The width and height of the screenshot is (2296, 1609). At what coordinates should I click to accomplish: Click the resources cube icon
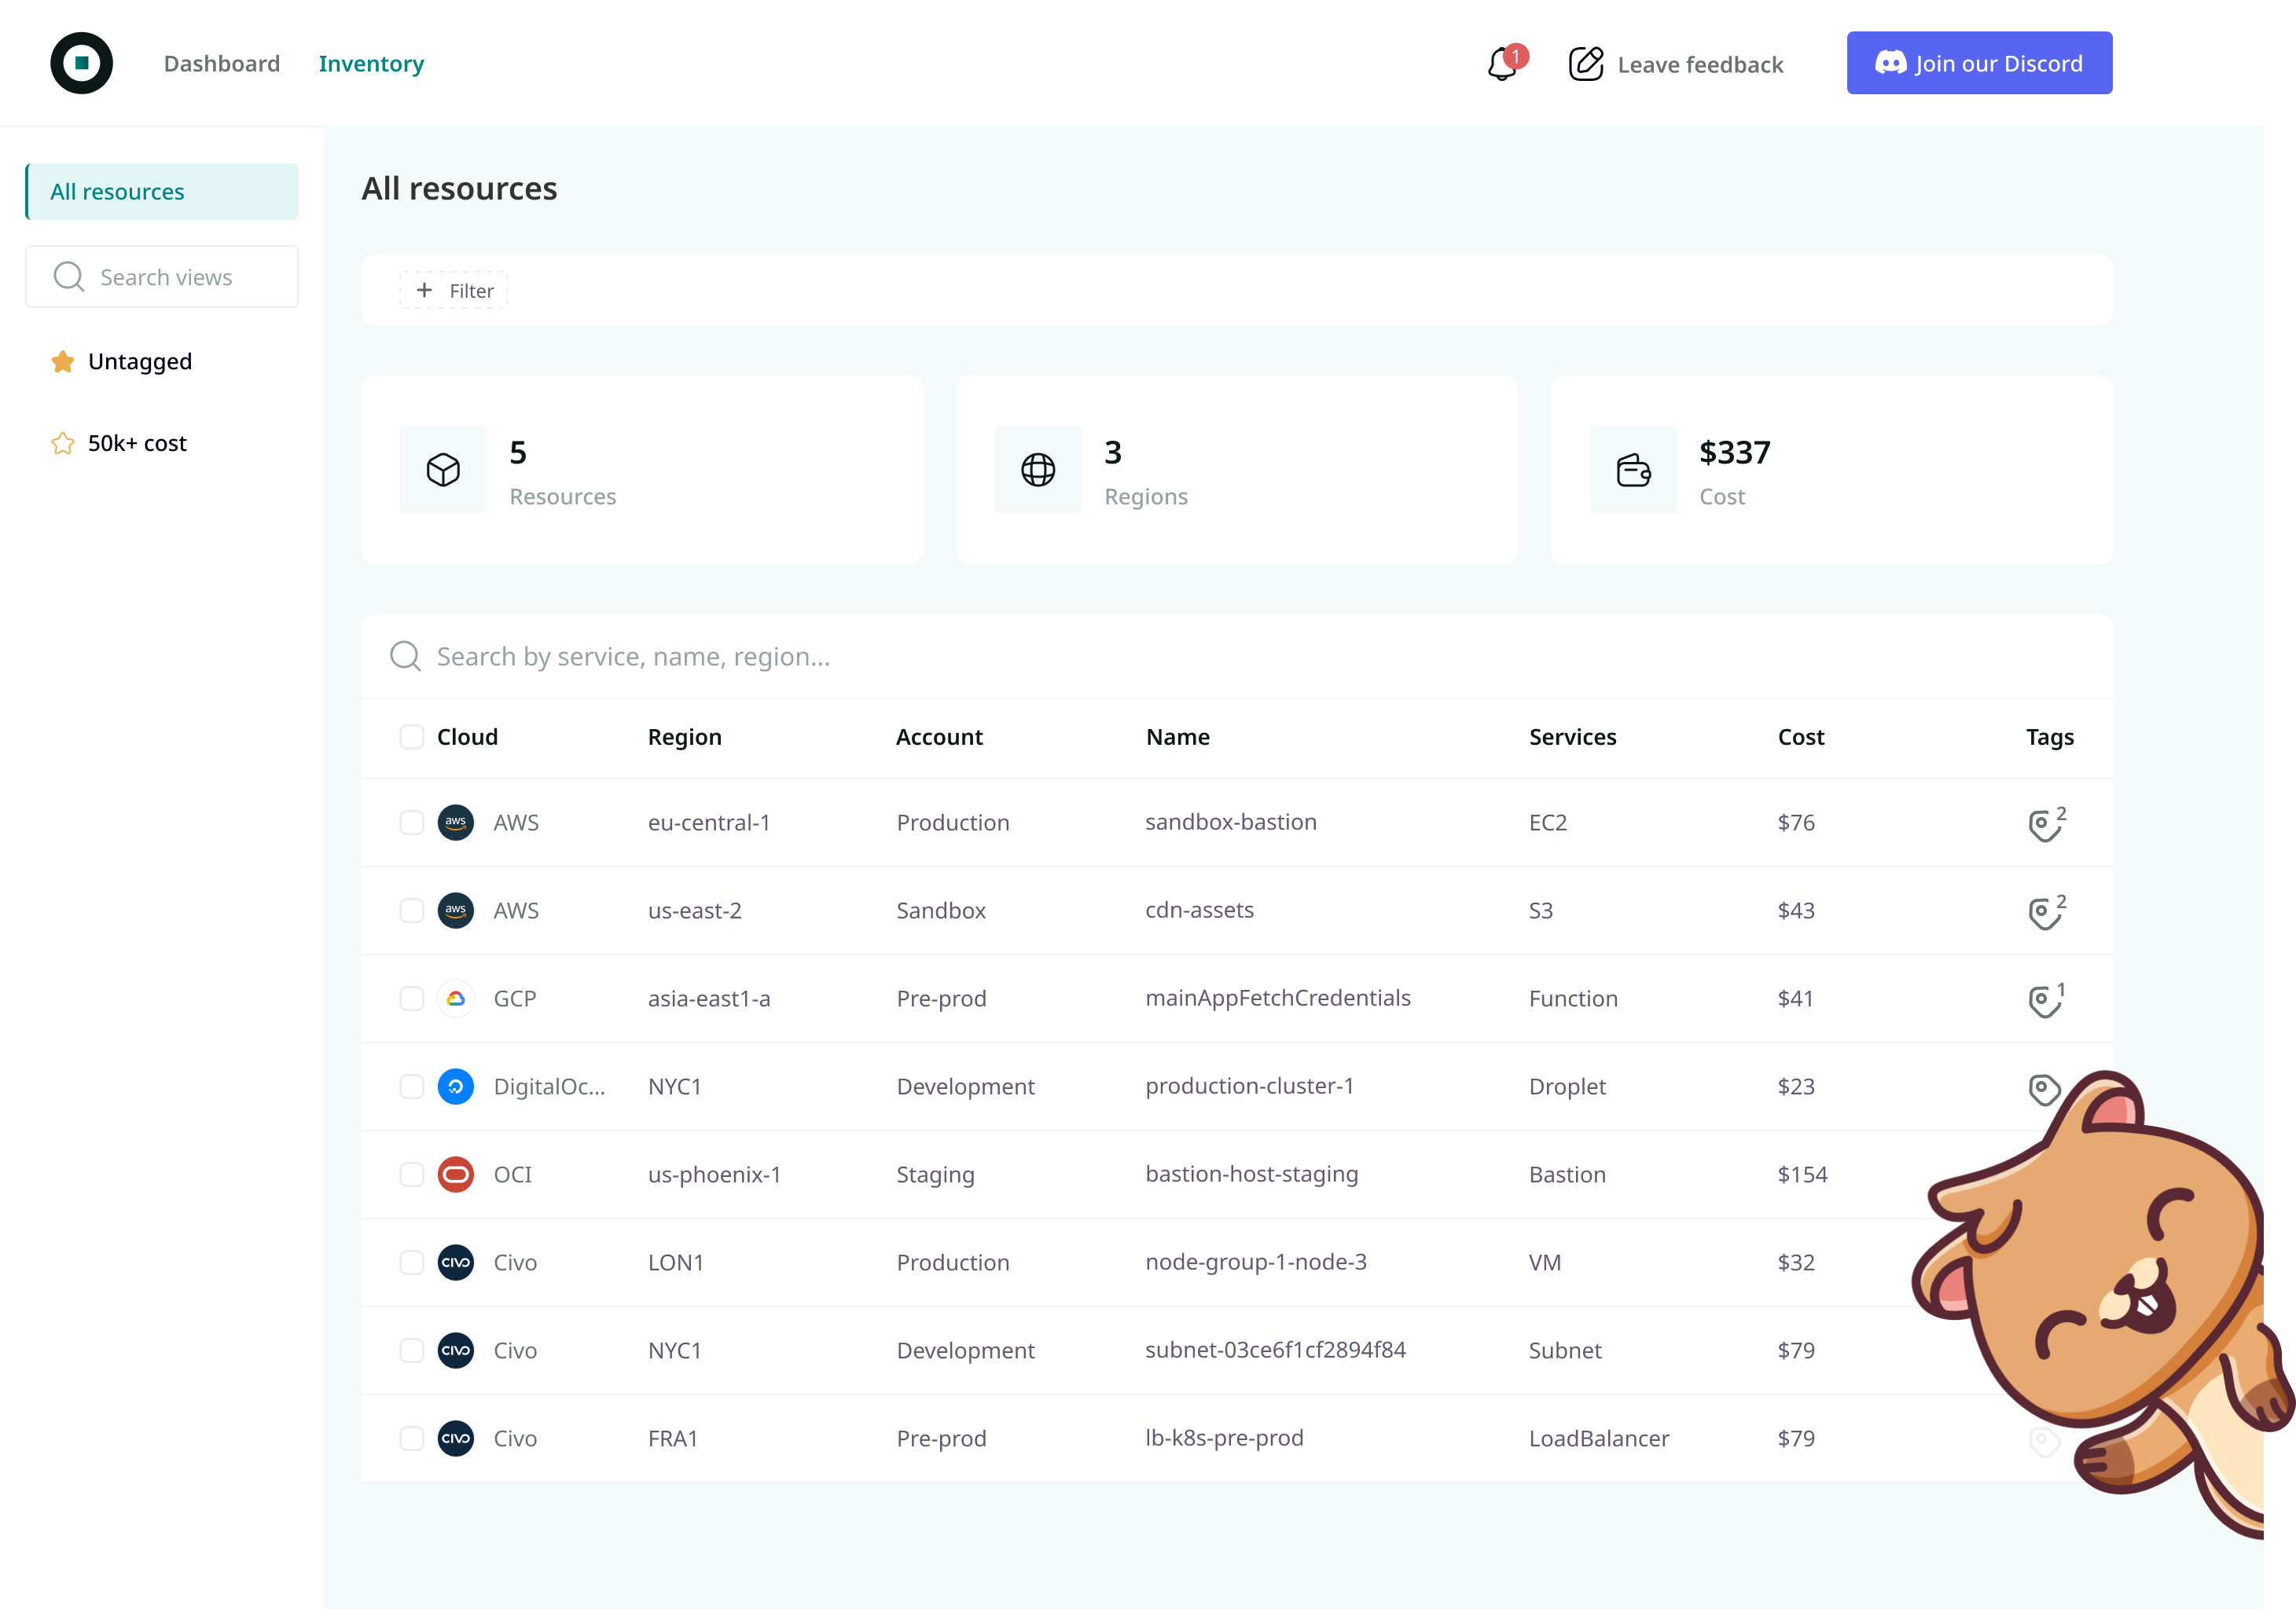point(443,471)
